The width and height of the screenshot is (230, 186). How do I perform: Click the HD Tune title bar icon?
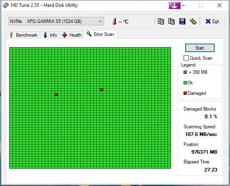6,5
